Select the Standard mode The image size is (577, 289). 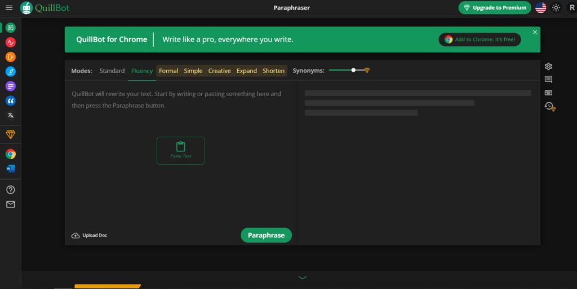coord(112,71)
